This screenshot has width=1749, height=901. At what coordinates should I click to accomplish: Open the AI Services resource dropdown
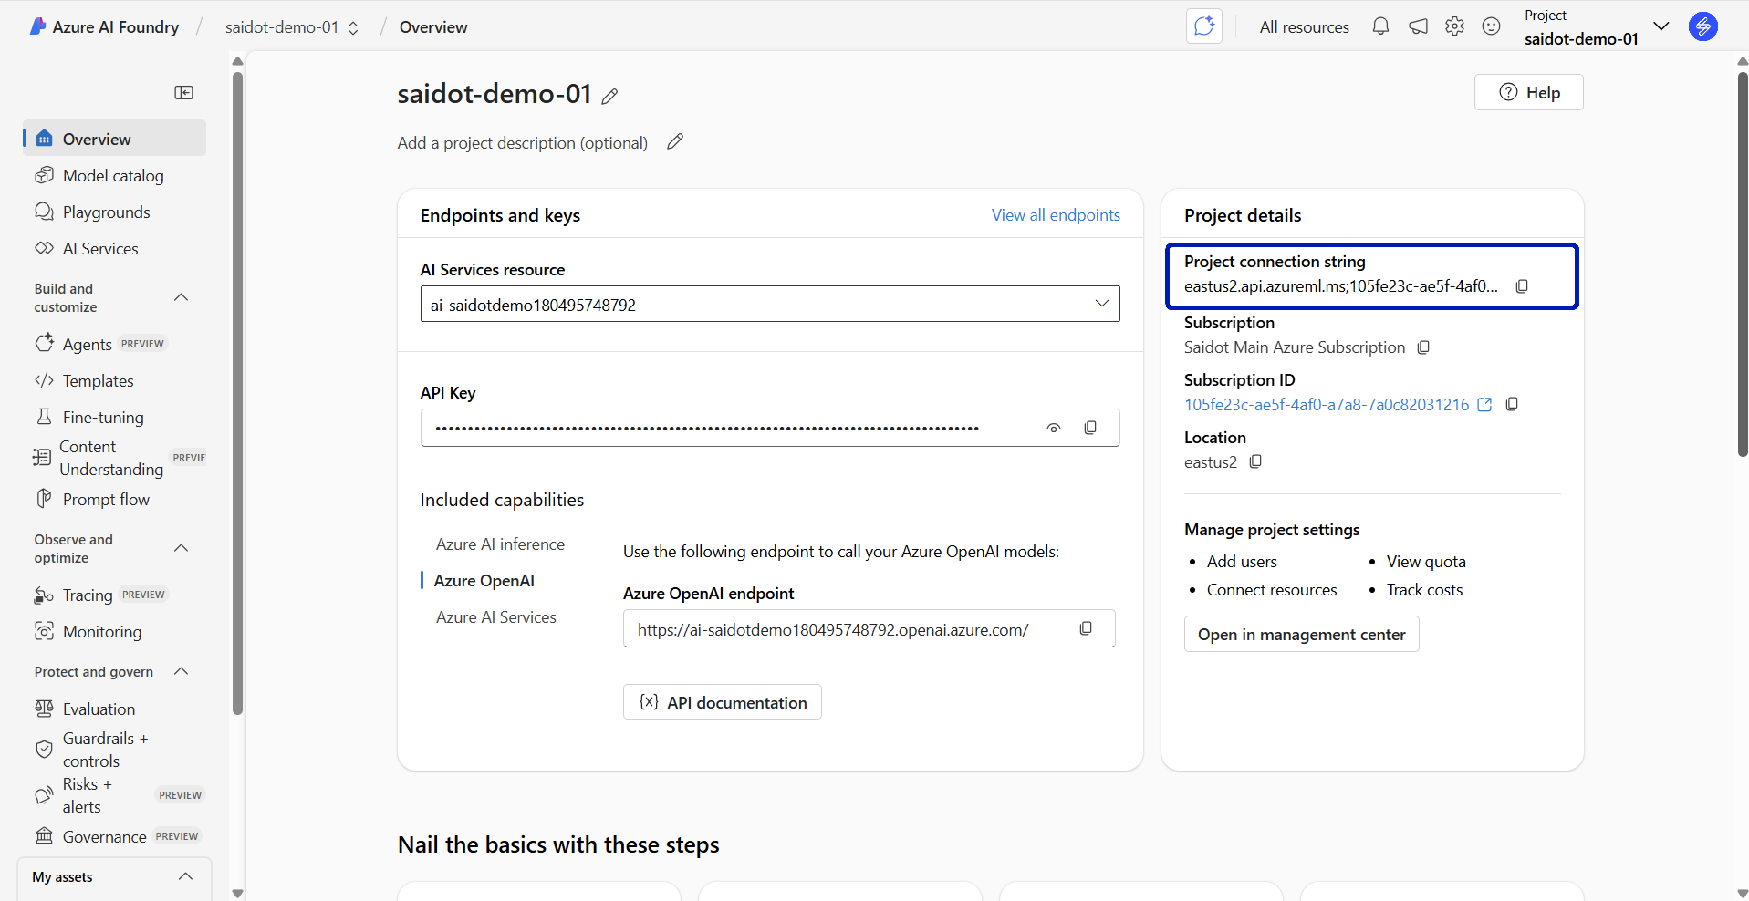1101,303
